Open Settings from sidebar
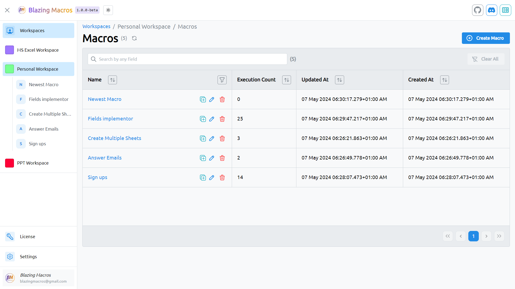 pyautogui.click(x=38, y=257)
